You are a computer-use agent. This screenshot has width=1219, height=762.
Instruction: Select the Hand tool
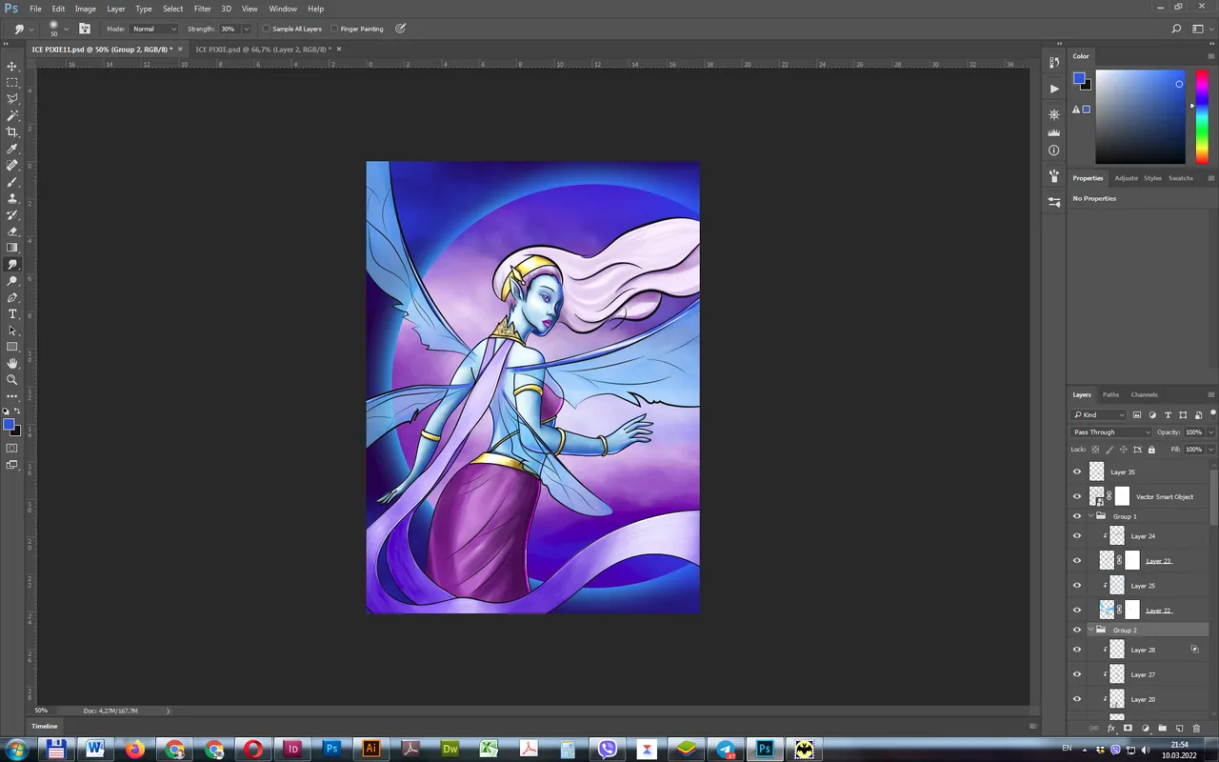coord(12,364)
